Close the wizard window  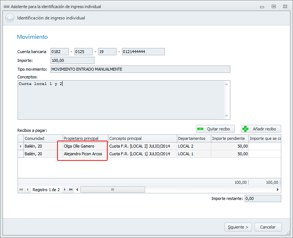pyautogui.click(x=285, y=7)
